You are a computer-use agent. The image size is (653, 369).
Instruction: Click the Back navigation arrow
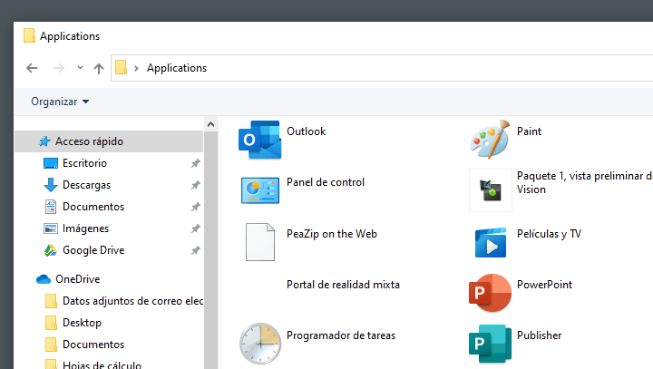click(x=32, y=68)
